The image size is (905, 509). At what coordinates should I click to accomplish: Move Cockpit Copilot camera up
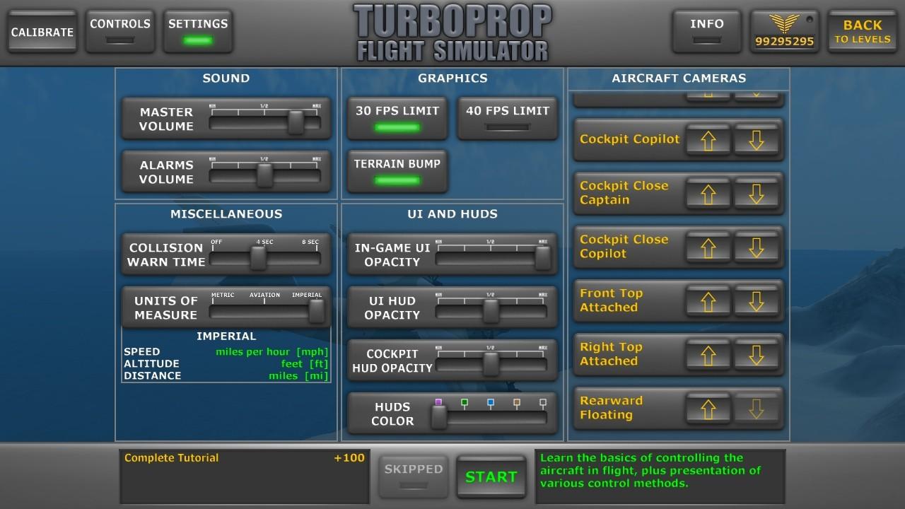tap(708, 140)
